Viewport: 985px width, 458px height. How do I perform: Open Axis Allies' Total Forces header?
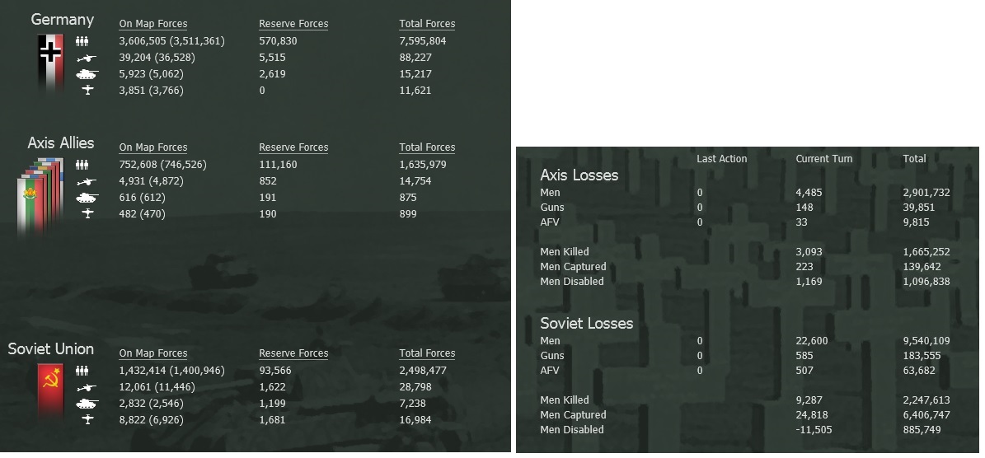coord(427,147)
